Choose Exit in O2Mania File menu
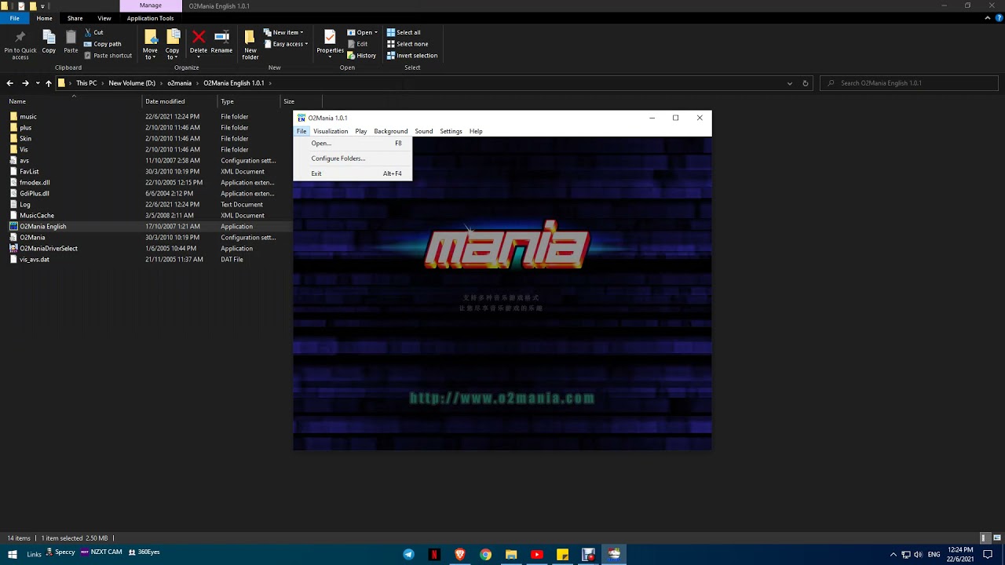 pos(353,173)
